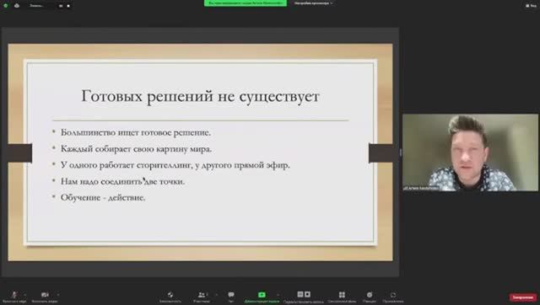This screenshot has height=305, width=540.
Task: Unmute the microphone in Zoom toolbar
Action: pos(14,297)
